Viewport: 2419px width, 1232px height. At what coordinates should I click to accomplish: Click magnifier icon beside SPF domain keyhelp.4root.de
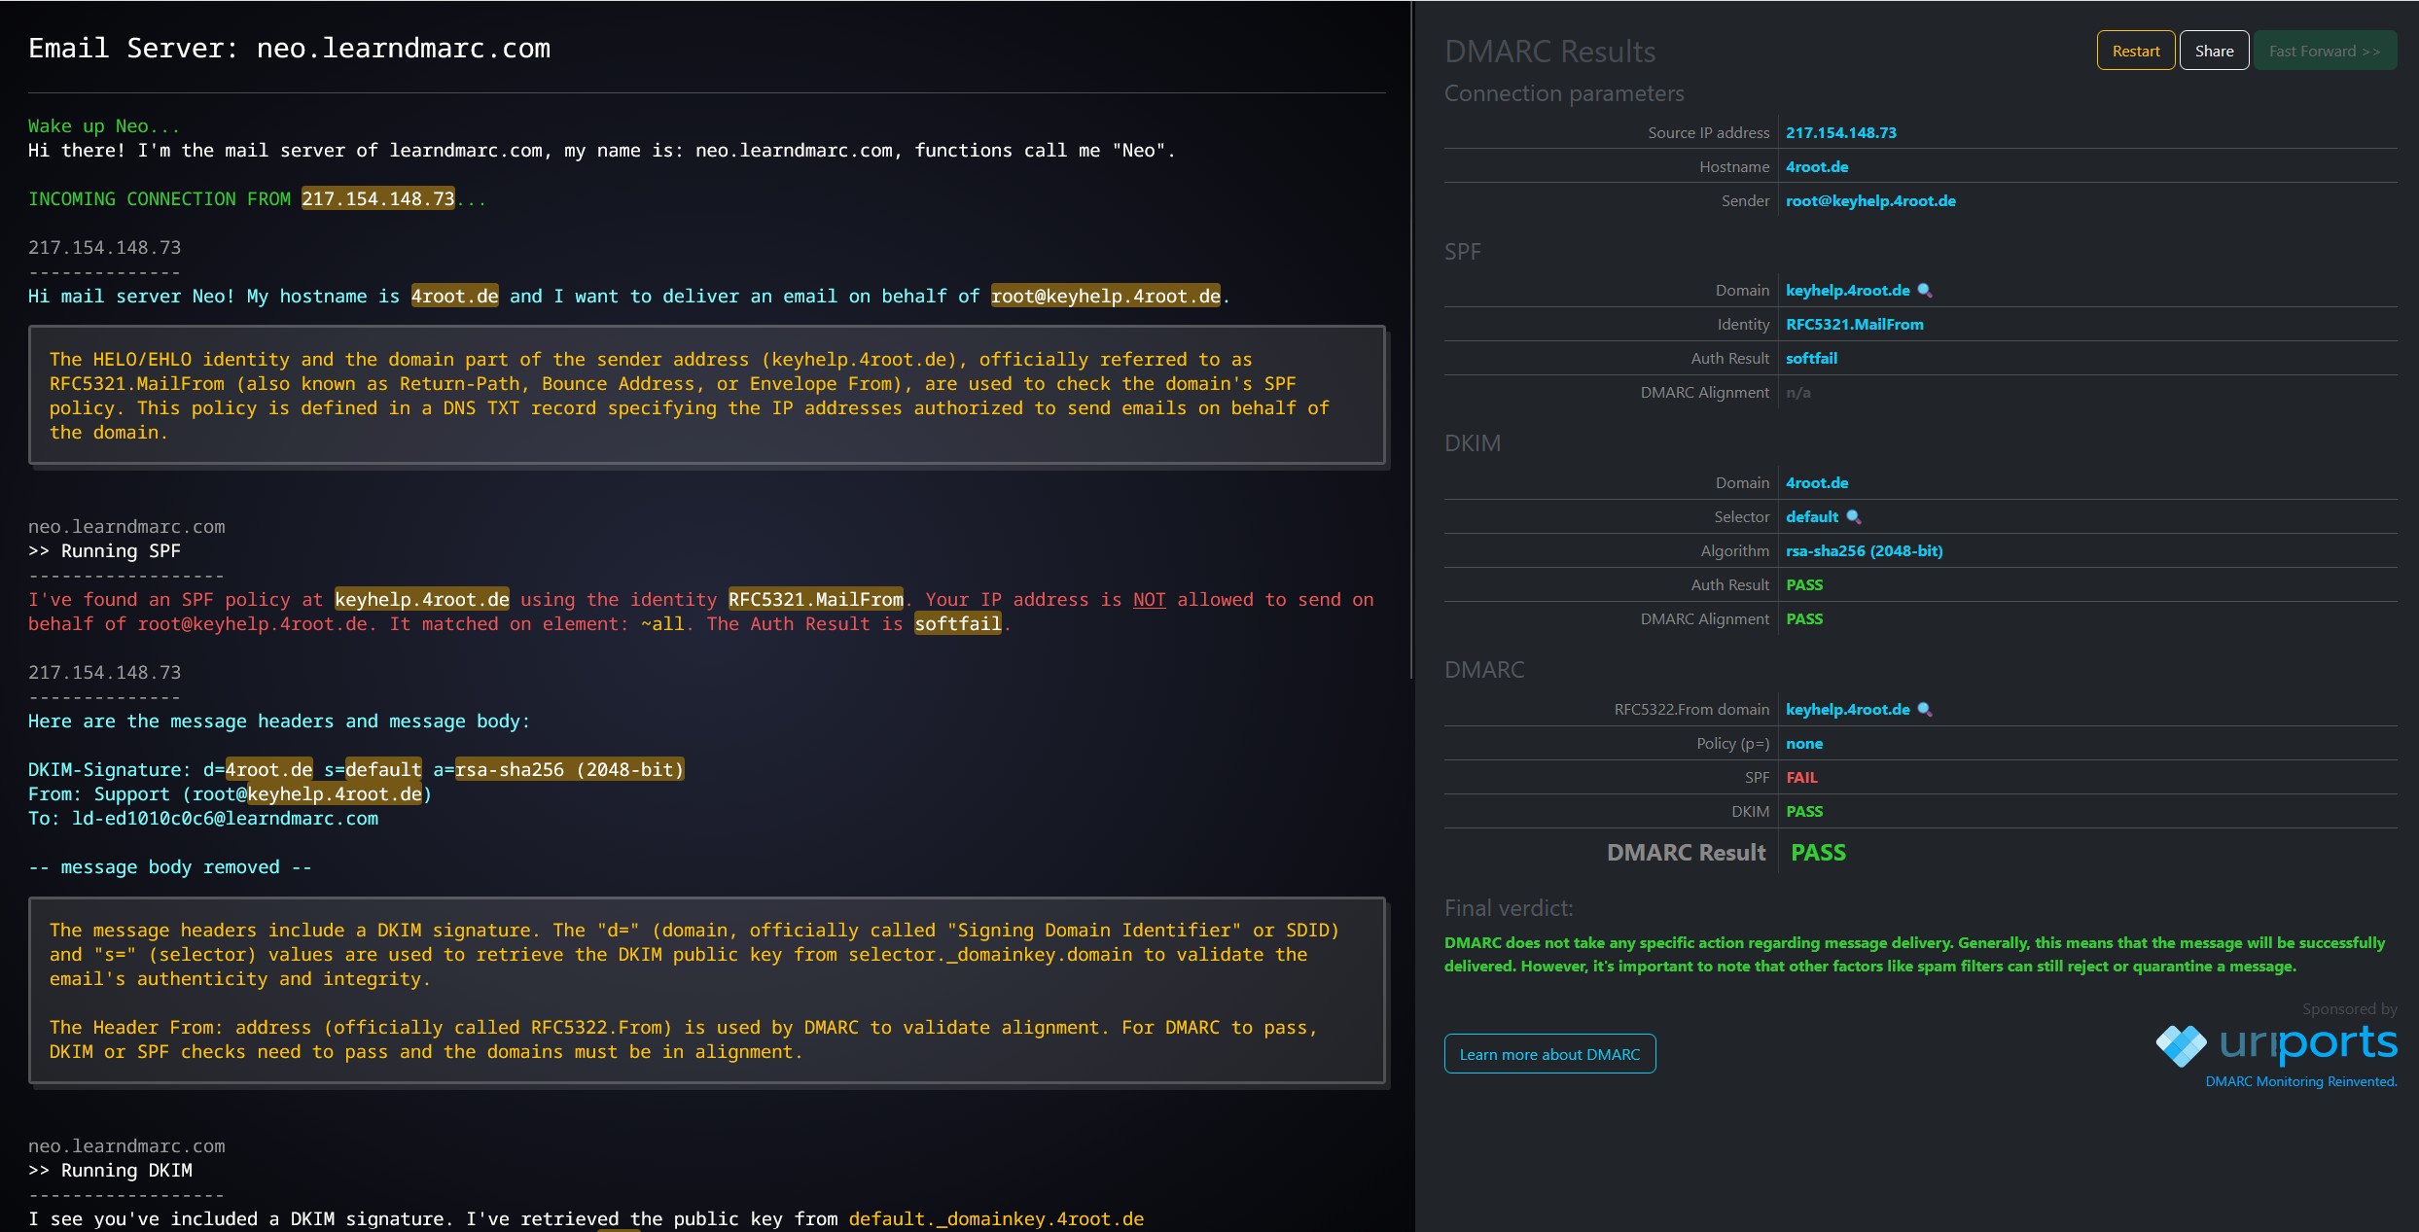[1924, 291]
